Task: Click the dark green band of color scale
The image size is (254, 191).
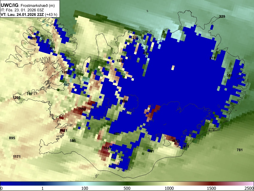Action: (127, 184)
